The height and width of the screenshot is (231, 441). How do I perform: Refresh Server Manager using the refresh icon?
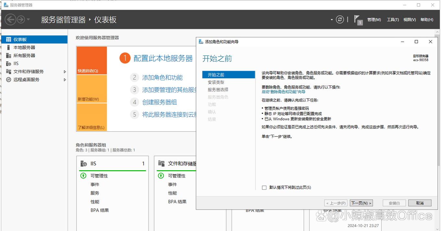click(340, 19)
